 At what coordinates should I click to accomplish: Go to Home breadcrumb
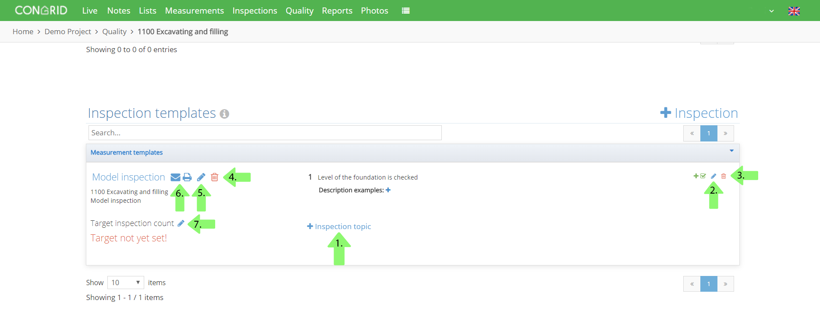coord(23,32)
